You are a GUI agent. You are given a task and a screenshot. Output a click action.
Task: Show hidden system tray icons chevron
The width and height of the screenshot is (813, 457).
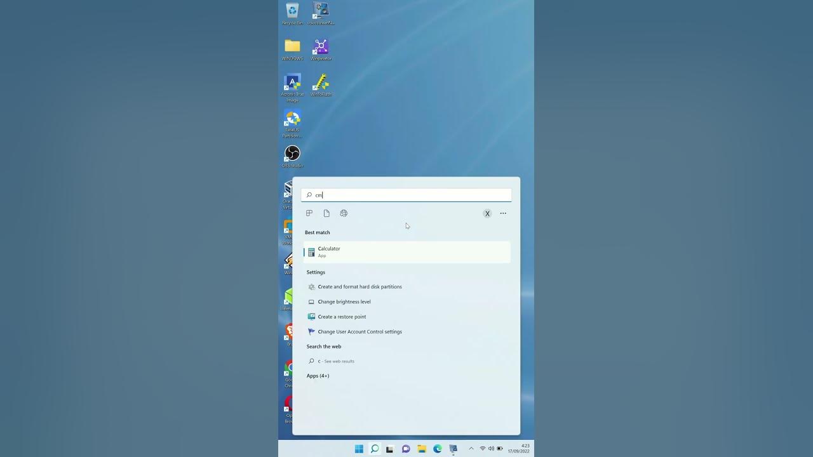(x=471, y=449)
